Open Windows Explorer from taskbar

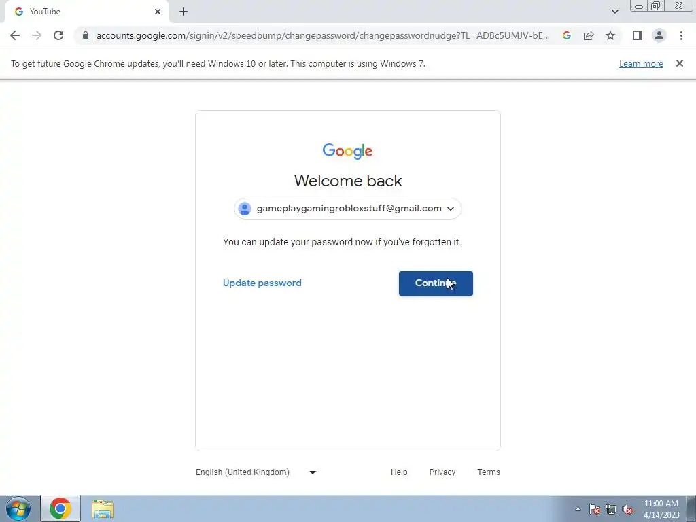[x=103, y=508]
